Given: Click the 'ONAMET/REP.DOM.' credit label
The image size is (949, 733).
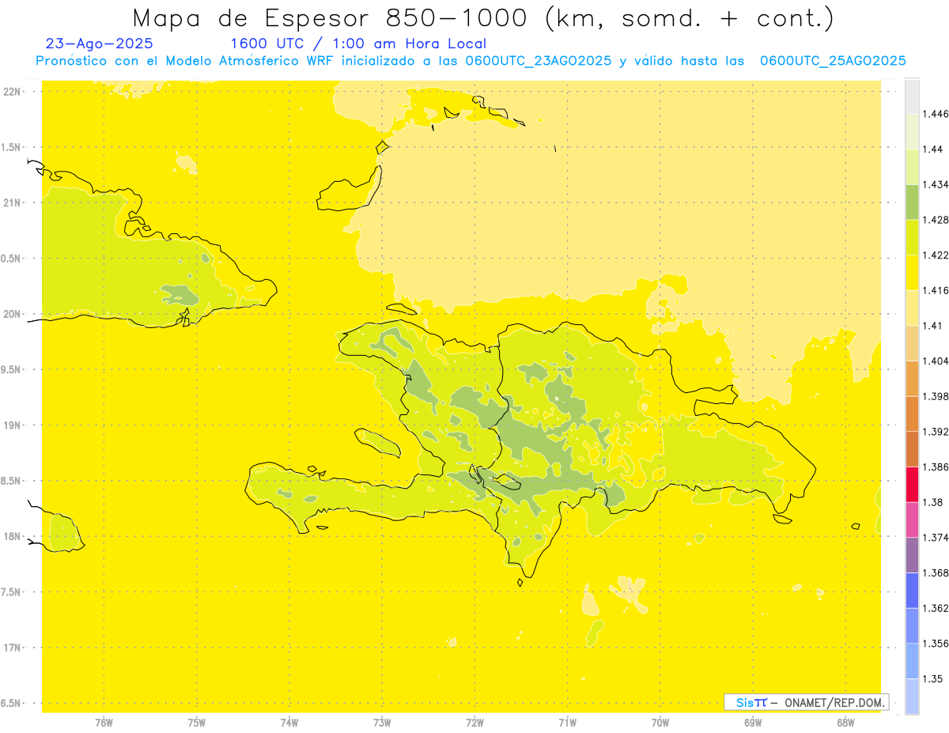Looking at the screenshot, I should click(835, 702).
